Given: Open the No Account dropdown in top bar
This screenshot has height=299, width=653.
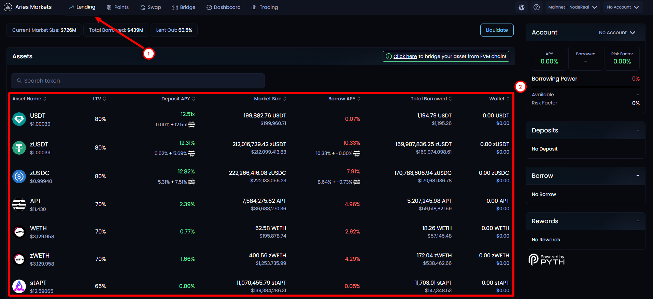Looking at the screenshot, I should tap(623, 7).
